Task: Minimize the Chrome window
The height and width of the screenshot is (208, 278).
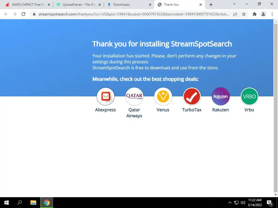Action: [247, 4]
